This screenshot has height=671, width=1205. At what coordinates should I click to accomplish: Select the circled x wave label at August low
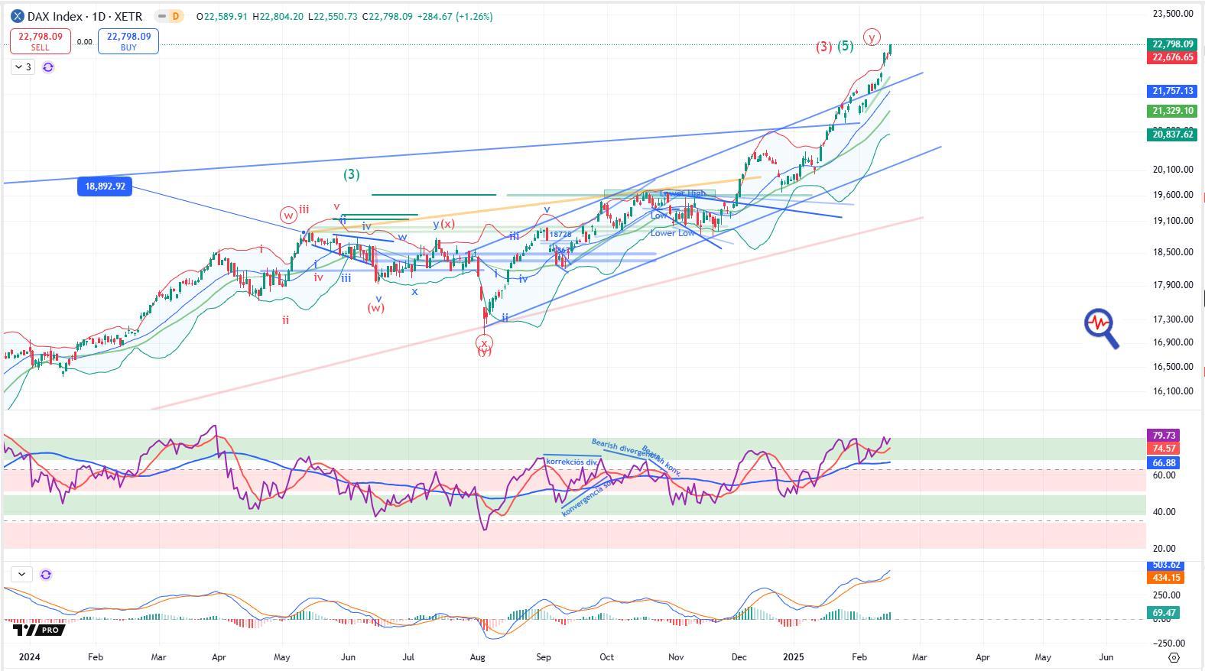484,344
